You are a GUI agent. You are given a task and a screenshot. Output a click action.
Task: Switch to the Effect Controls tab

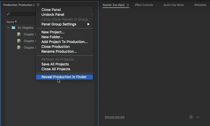[144, 5]
